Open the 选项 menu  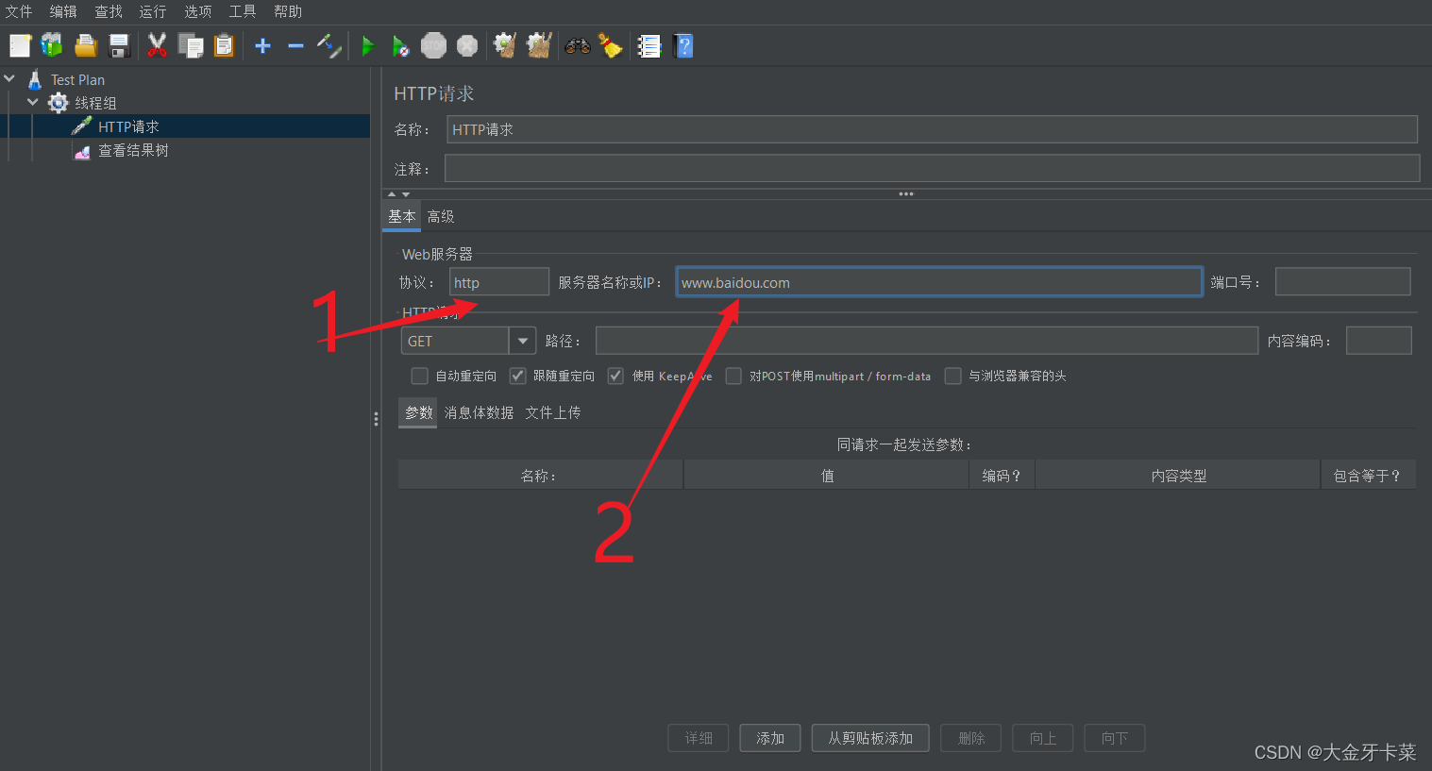(x=198, y=11)
